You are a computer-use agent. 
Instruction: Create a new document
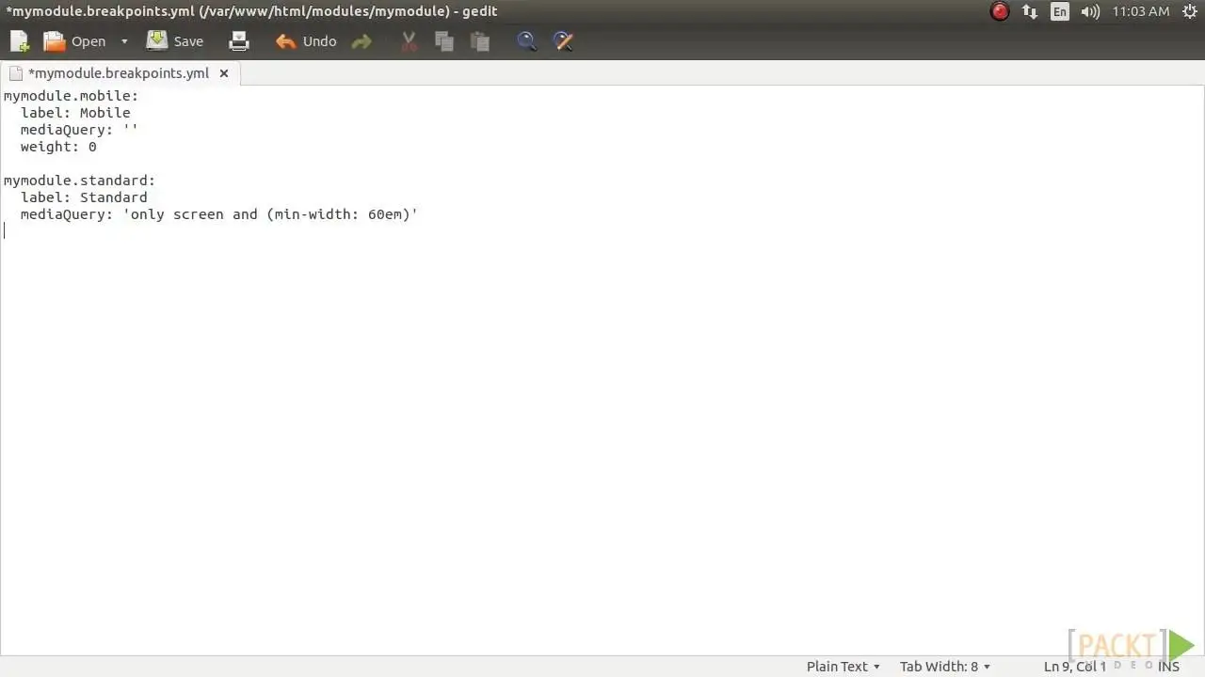pyautogui.click(x=19, y=40)
